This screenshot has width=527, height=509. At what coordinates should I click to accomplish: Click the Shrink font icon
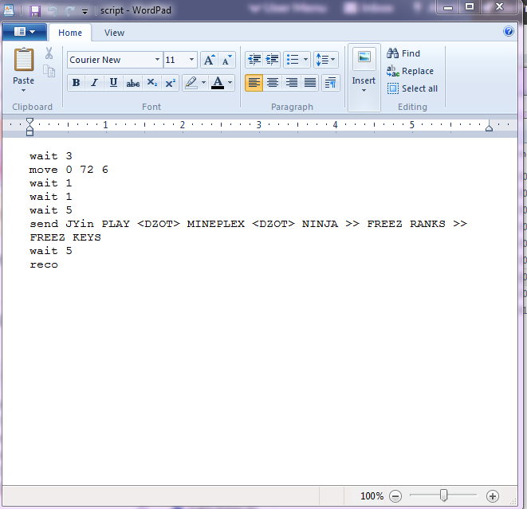point(227,60)
